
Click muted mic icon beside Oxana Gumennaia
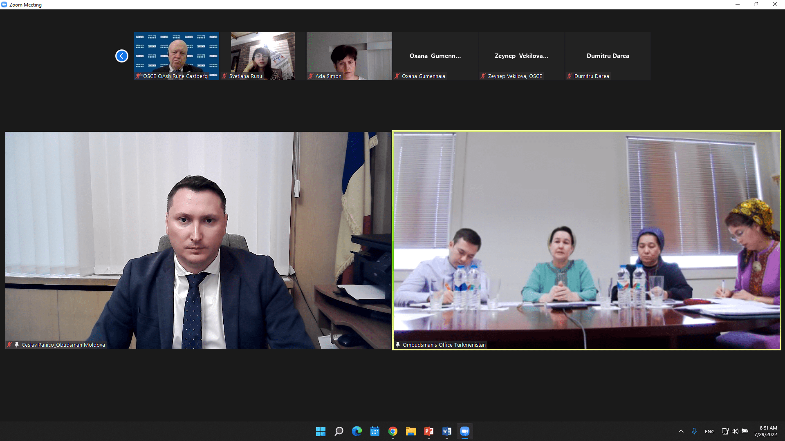point(397,76)
